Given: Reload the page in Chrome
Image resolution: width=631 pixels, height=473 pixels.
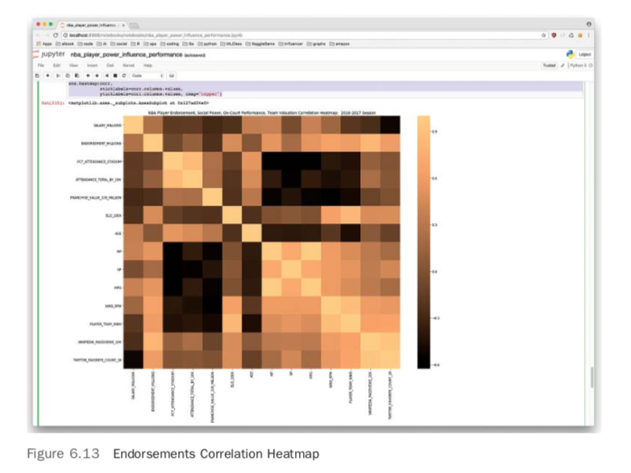Looking at the screenshot, I should (55, 35).
